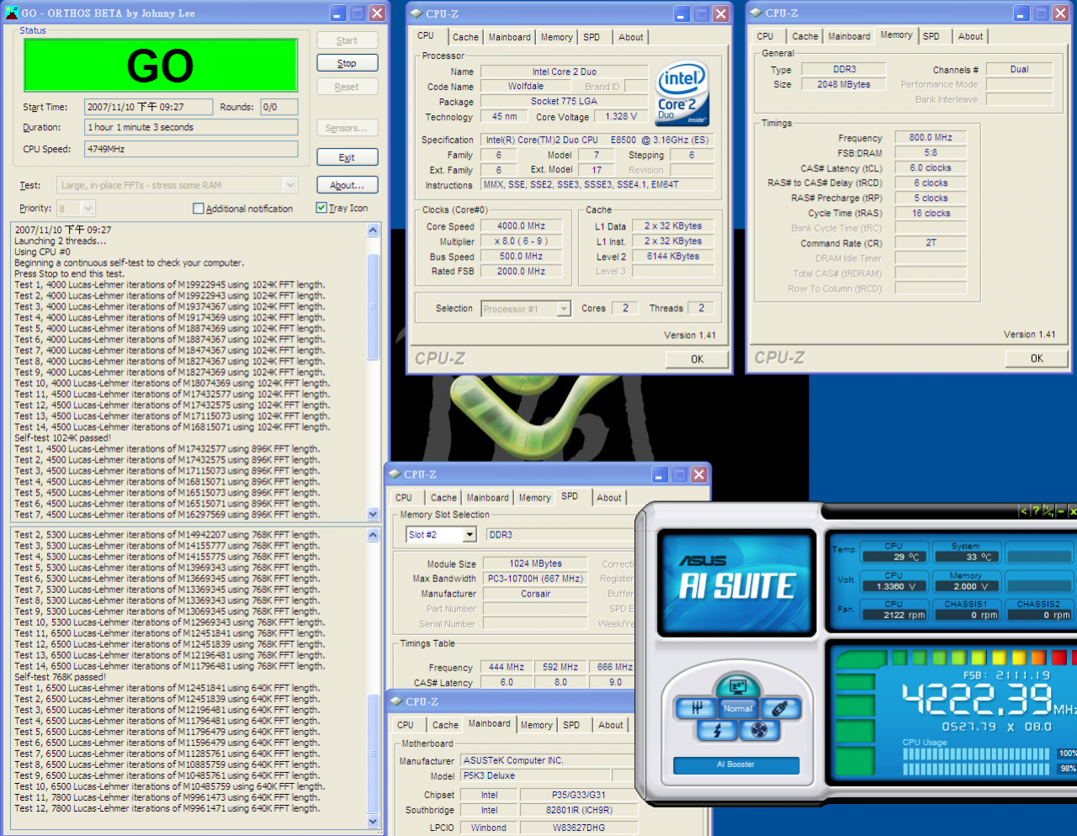Minimize AI Suite using its dash icon

[1061, 511]
